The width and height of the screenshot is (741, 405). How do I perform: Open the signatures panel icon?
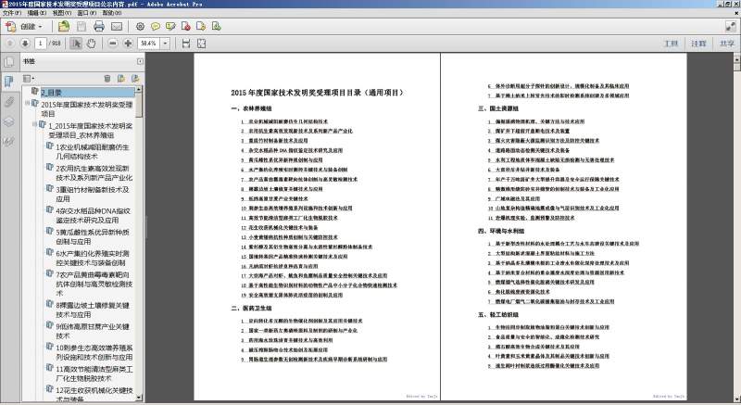8,141
